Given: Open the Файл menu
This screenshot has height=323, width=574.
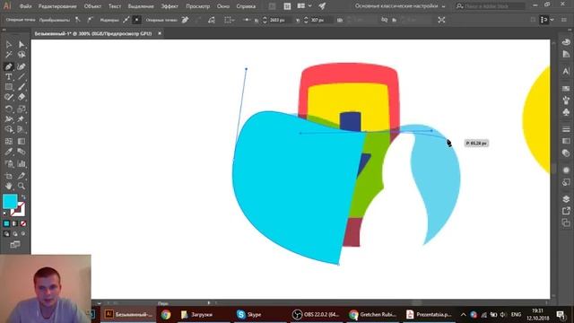Looking at the screenshot, I should (25, 6).
